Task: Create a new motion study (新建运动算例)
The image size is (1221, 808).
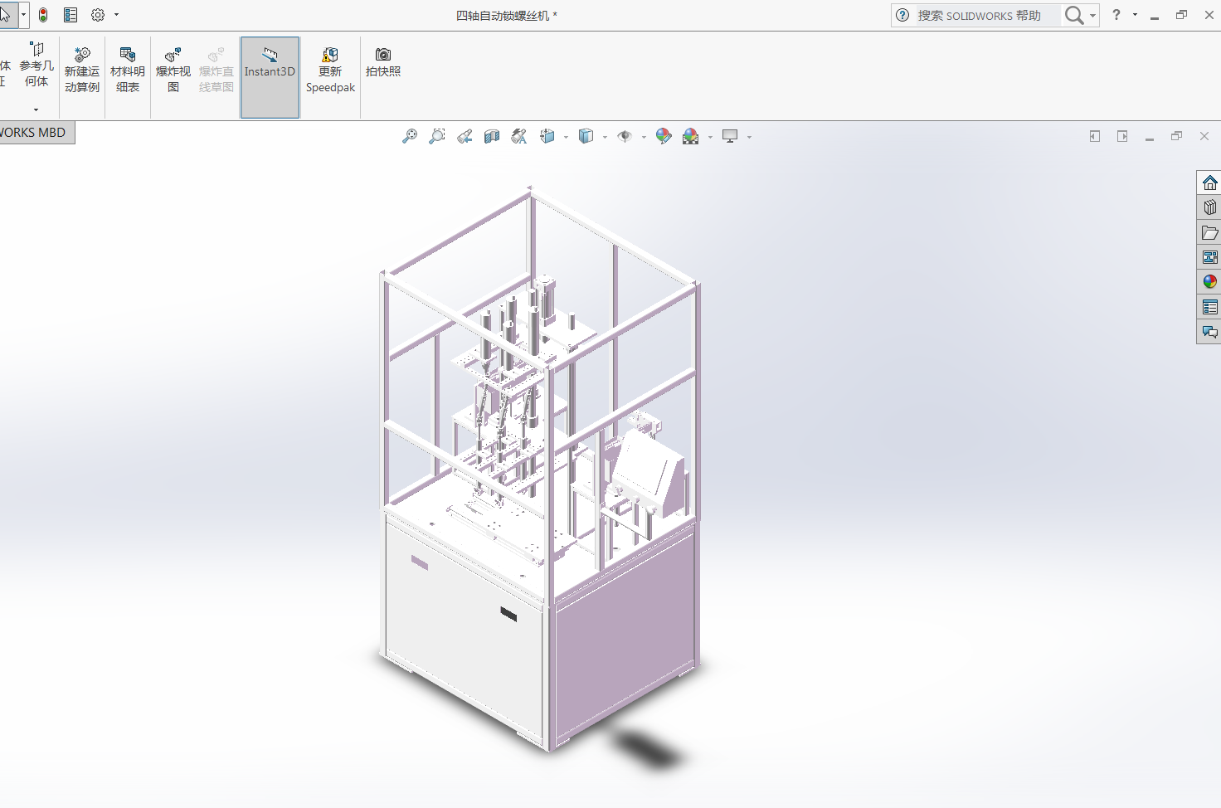Action: point(82,71)
